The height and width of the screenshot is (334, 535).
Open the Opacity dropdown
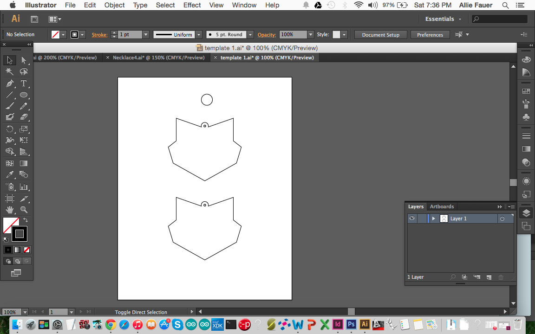click(x=310, y=34)
